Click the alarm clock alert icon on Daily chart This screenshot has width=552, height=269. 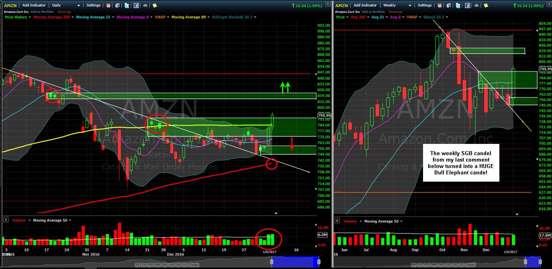tap(108, 6)
